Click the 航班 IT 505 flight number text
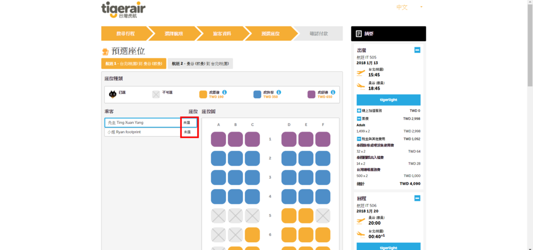Viewport: 533px width, 250px height. (366, 57)
